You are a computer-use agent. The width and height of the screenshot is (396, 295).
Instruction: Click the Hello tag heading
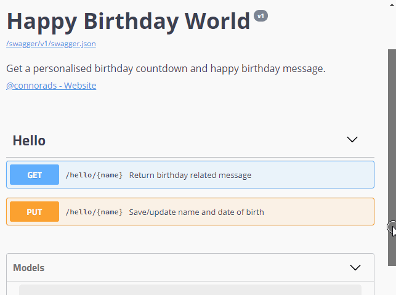pos(29,140)
